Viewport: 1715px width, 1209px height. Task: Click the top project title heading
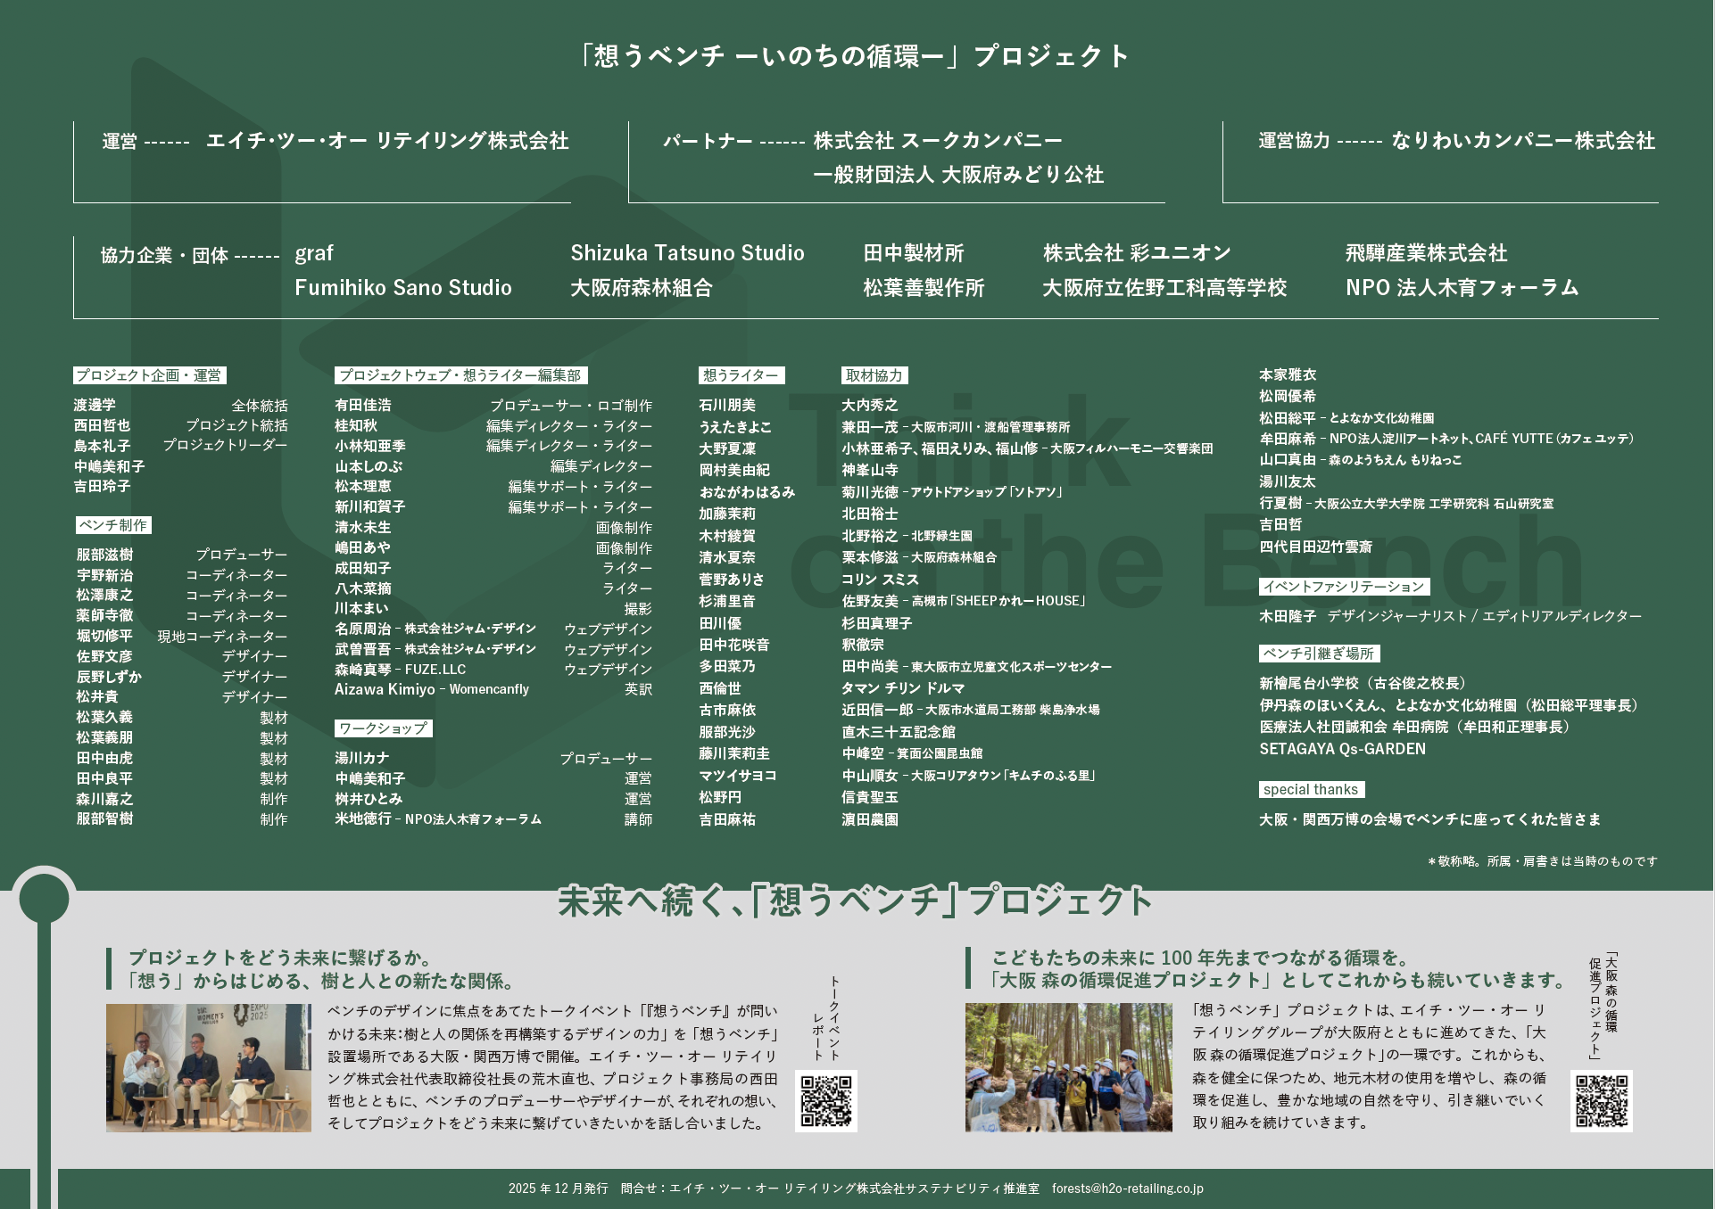tap(855, 56)
